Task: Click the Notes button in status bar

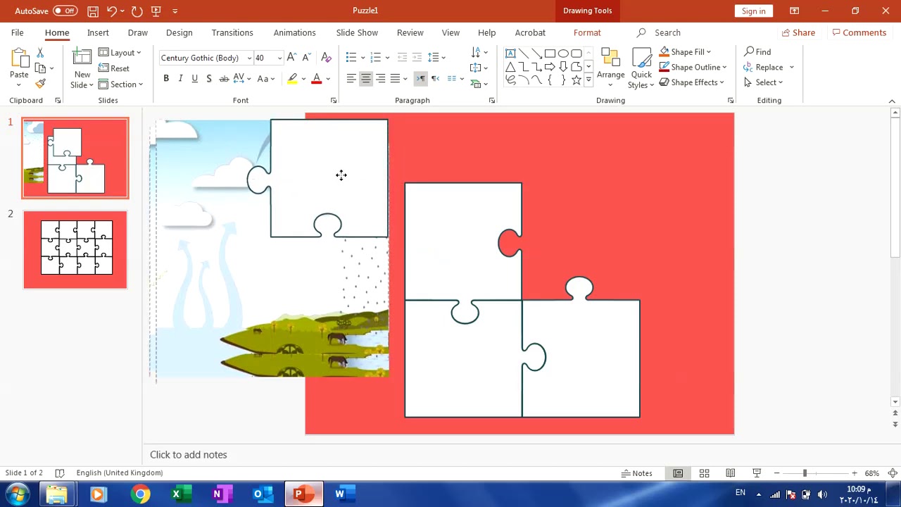Action: click(637, 473)
